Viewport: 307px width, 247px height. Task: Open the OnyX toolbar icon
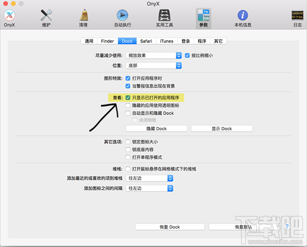coord(9,18)
